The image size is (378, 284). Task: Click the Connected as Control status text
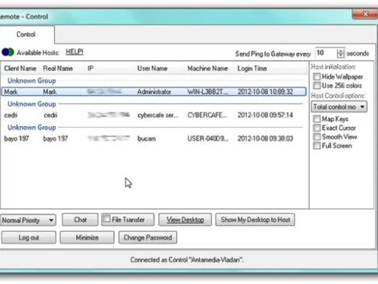coord(187,260)
